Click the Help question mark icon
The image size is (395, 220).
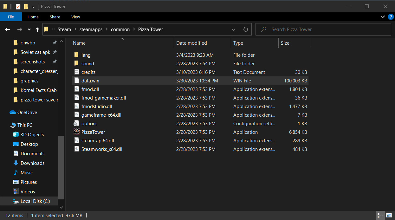391,17
